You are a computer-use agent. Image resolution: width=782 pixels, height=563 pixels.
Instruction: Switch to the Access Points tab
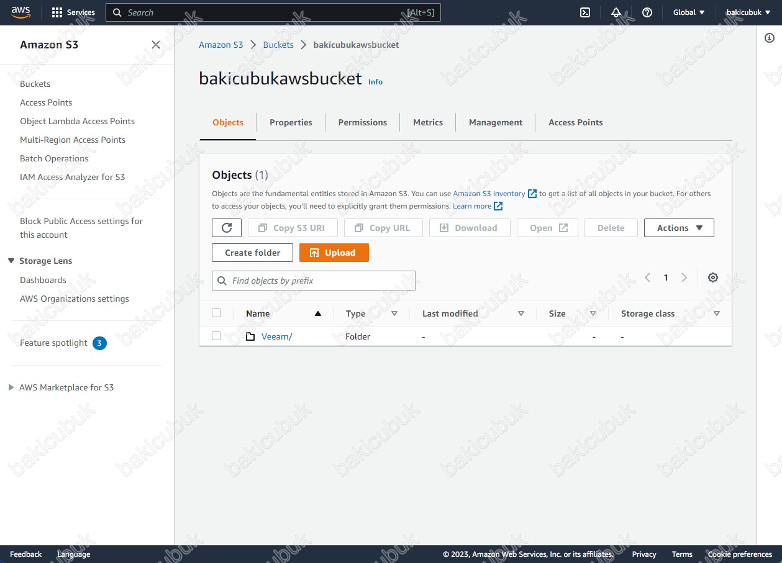[x=576, y=122]
